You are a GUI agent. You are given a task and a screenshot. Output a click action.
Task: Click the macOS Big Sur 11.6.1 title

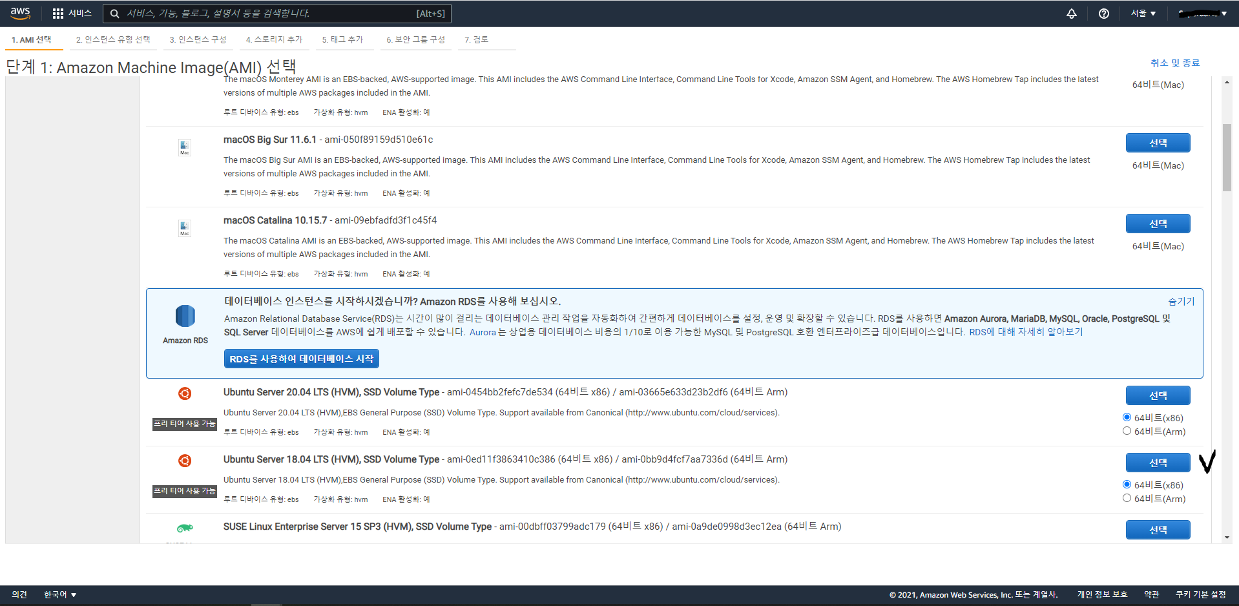(x=270, y=140)
